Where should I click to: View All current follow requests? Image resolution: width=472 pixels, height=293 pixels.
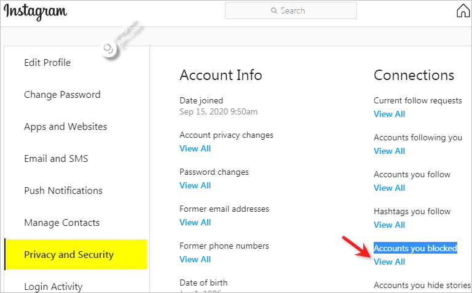(x=389, y=114)
